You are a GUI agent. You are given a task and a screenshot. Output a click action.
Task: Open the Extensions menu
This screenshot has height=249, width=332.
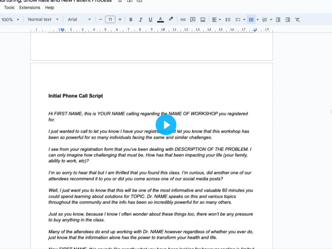pyautogui.click(x=30, y=8)
